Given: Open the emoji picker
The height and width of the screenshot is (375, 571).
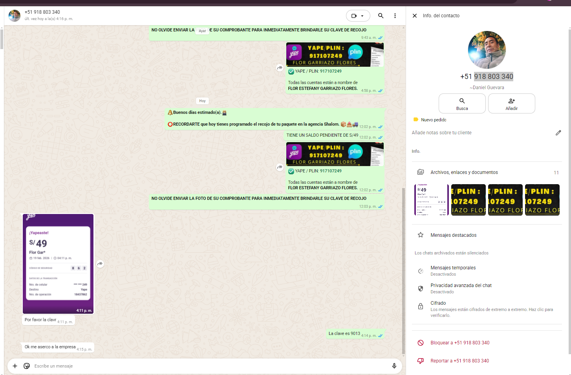Looking at the screenshot, I should click(x=27, y=366).
